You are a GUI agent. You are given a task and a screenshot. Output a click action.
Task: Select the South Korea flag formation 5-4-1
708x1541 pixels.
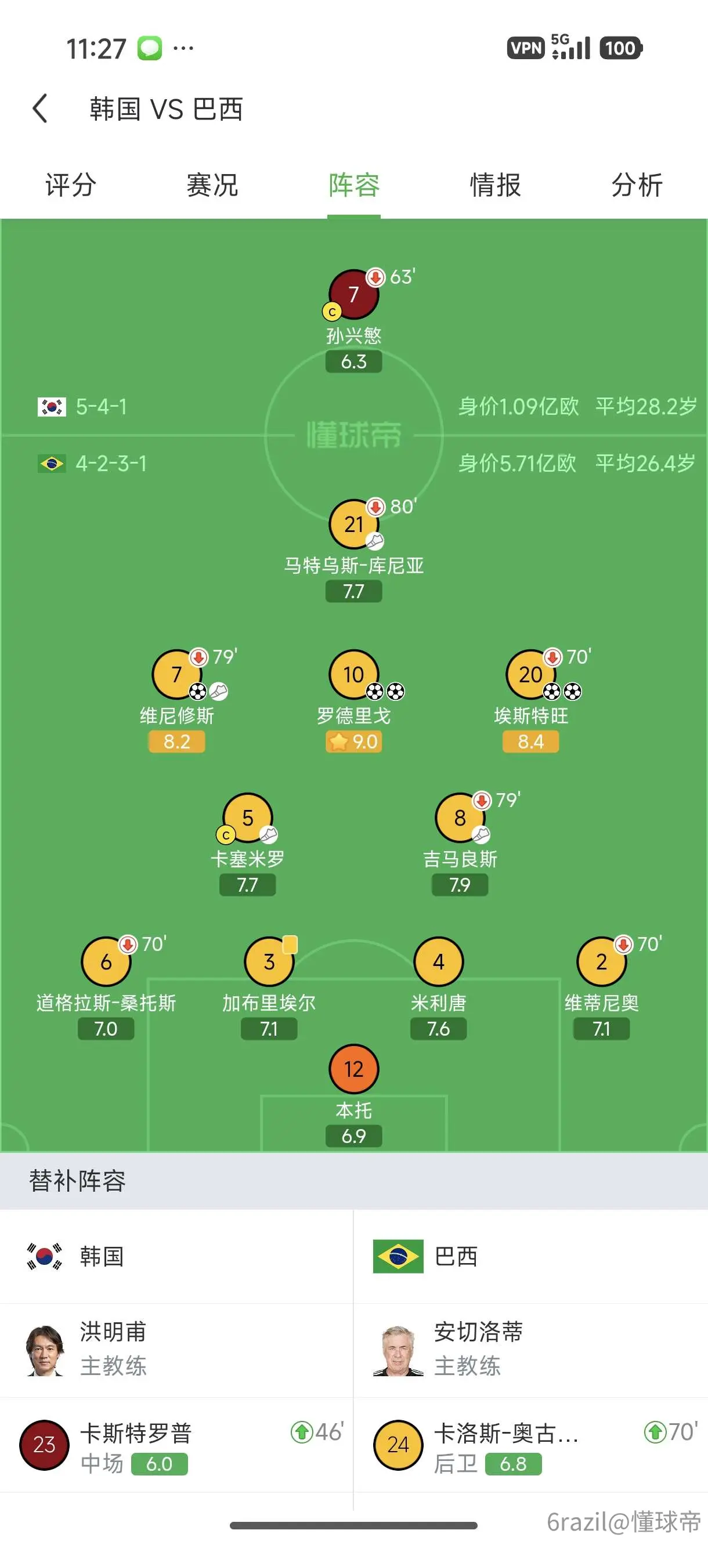pos(82,407)
